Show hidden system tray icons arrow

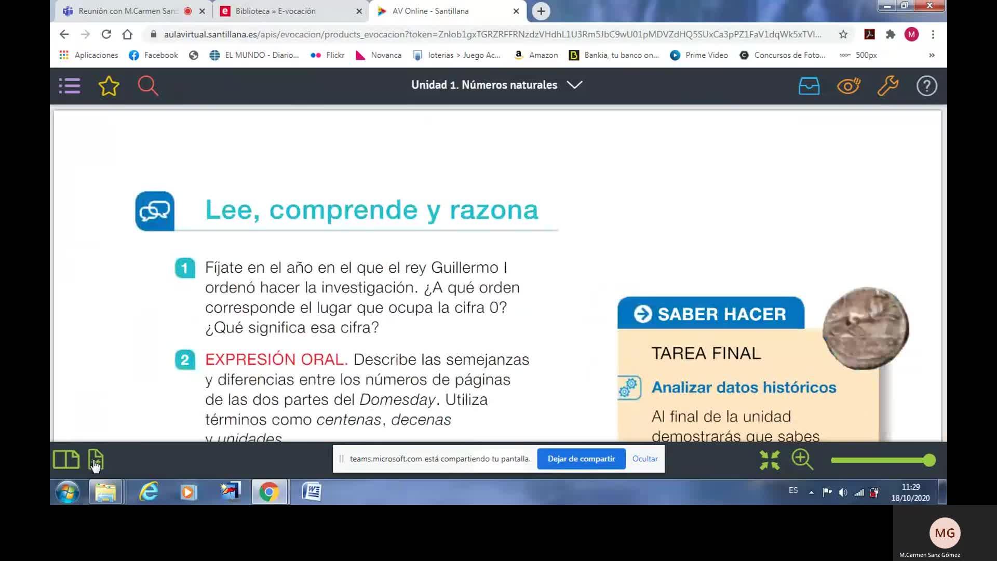pos(811,492)
